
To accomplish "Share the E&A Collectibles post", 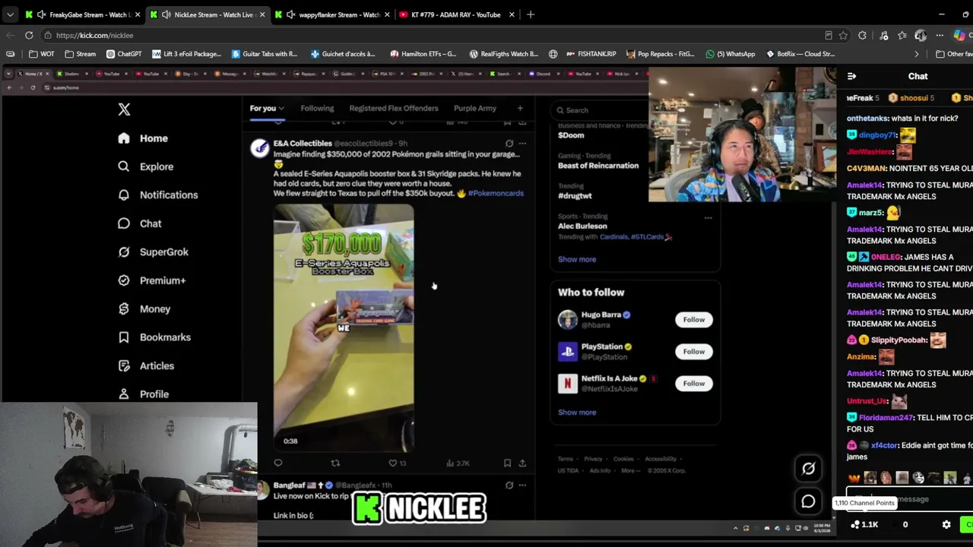I will pyautogui.click(x=522, y=463).
